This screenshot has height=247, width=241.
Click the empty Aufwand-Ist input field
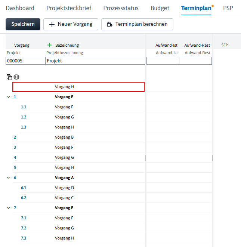163,61
